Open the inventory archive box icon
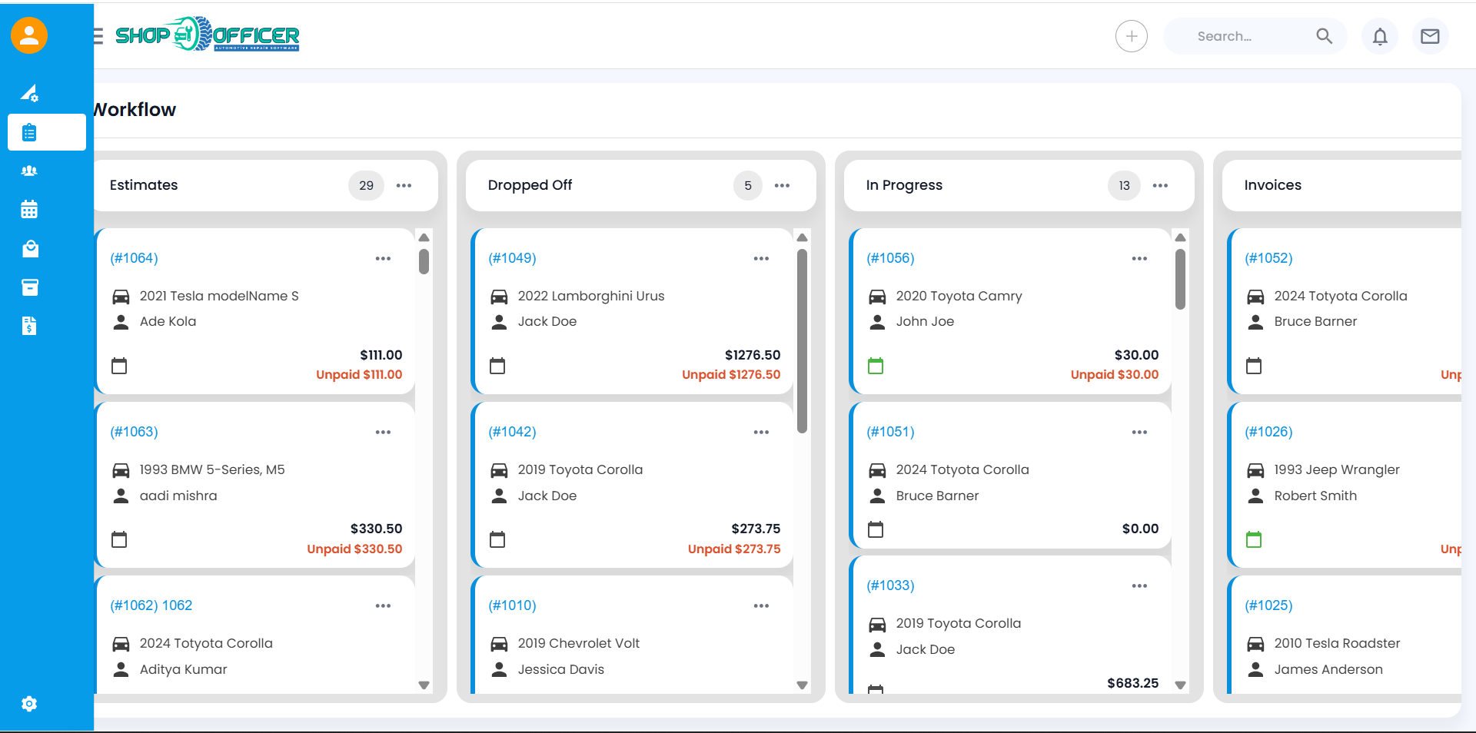1476x733 pixels. click(x=29, y=287)
